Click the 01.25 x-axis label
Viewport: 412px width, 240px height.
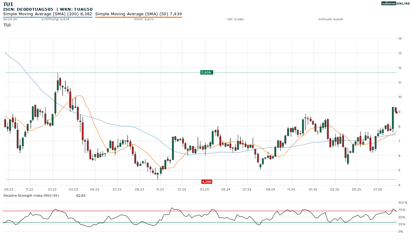pos(313,190)
